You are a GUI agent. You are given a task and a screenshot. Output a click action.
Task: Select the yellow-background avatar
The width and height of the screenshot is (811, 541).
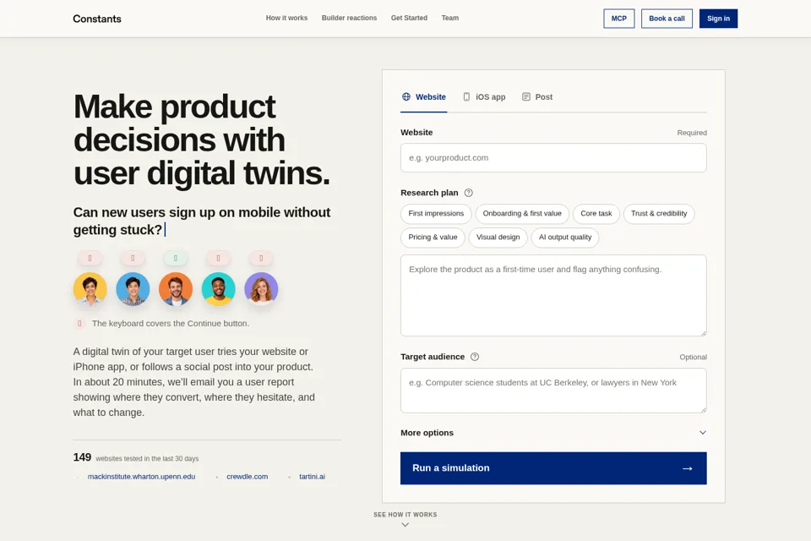coord(90,289)
